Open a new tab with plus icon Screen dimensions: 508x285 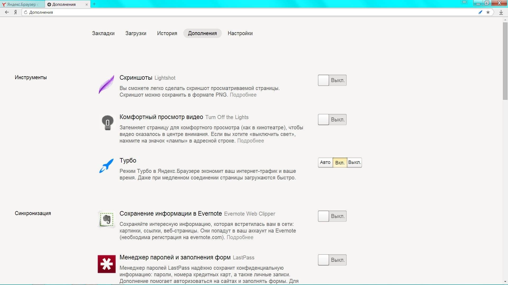pyautogui.click(x=94, y=4)
